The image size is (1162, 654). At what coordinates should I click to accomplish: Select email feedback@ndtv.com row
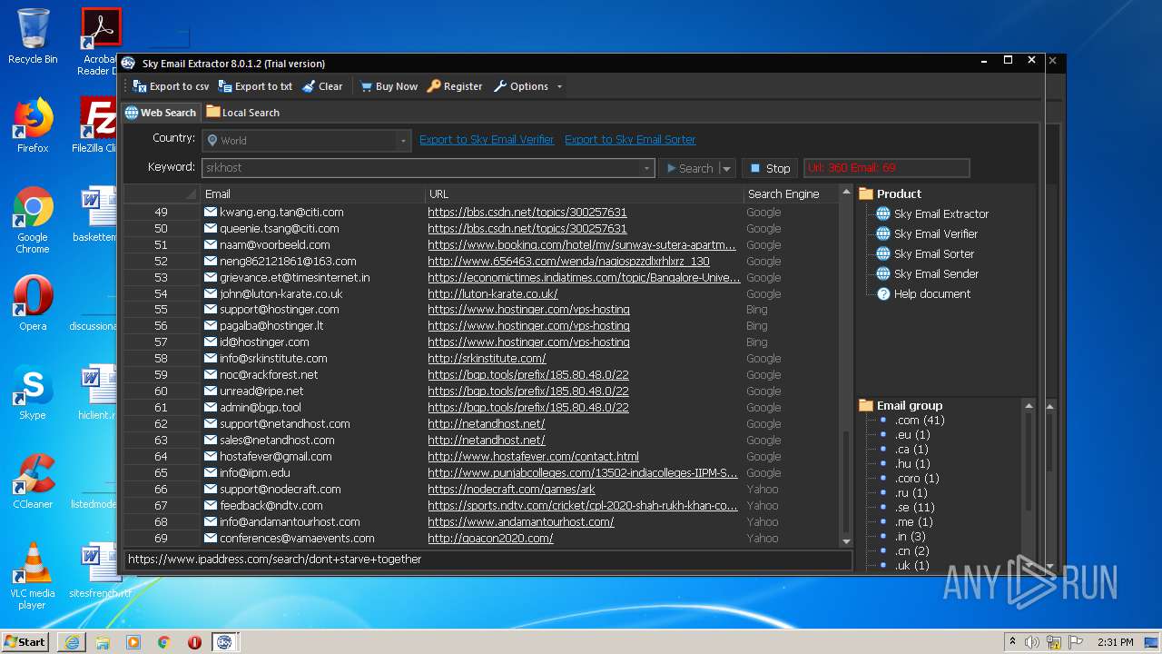481,506
